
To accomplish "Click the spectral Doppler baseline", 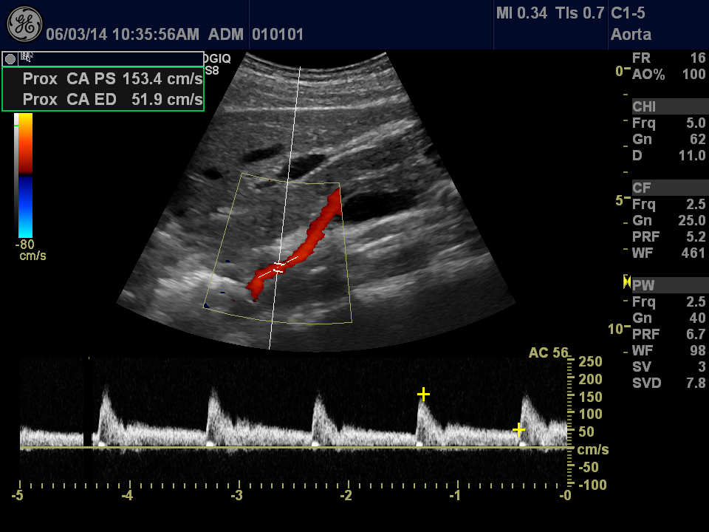I will tap(295, 448).
